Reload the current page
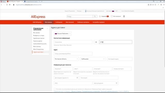 (x=7, y=5)
